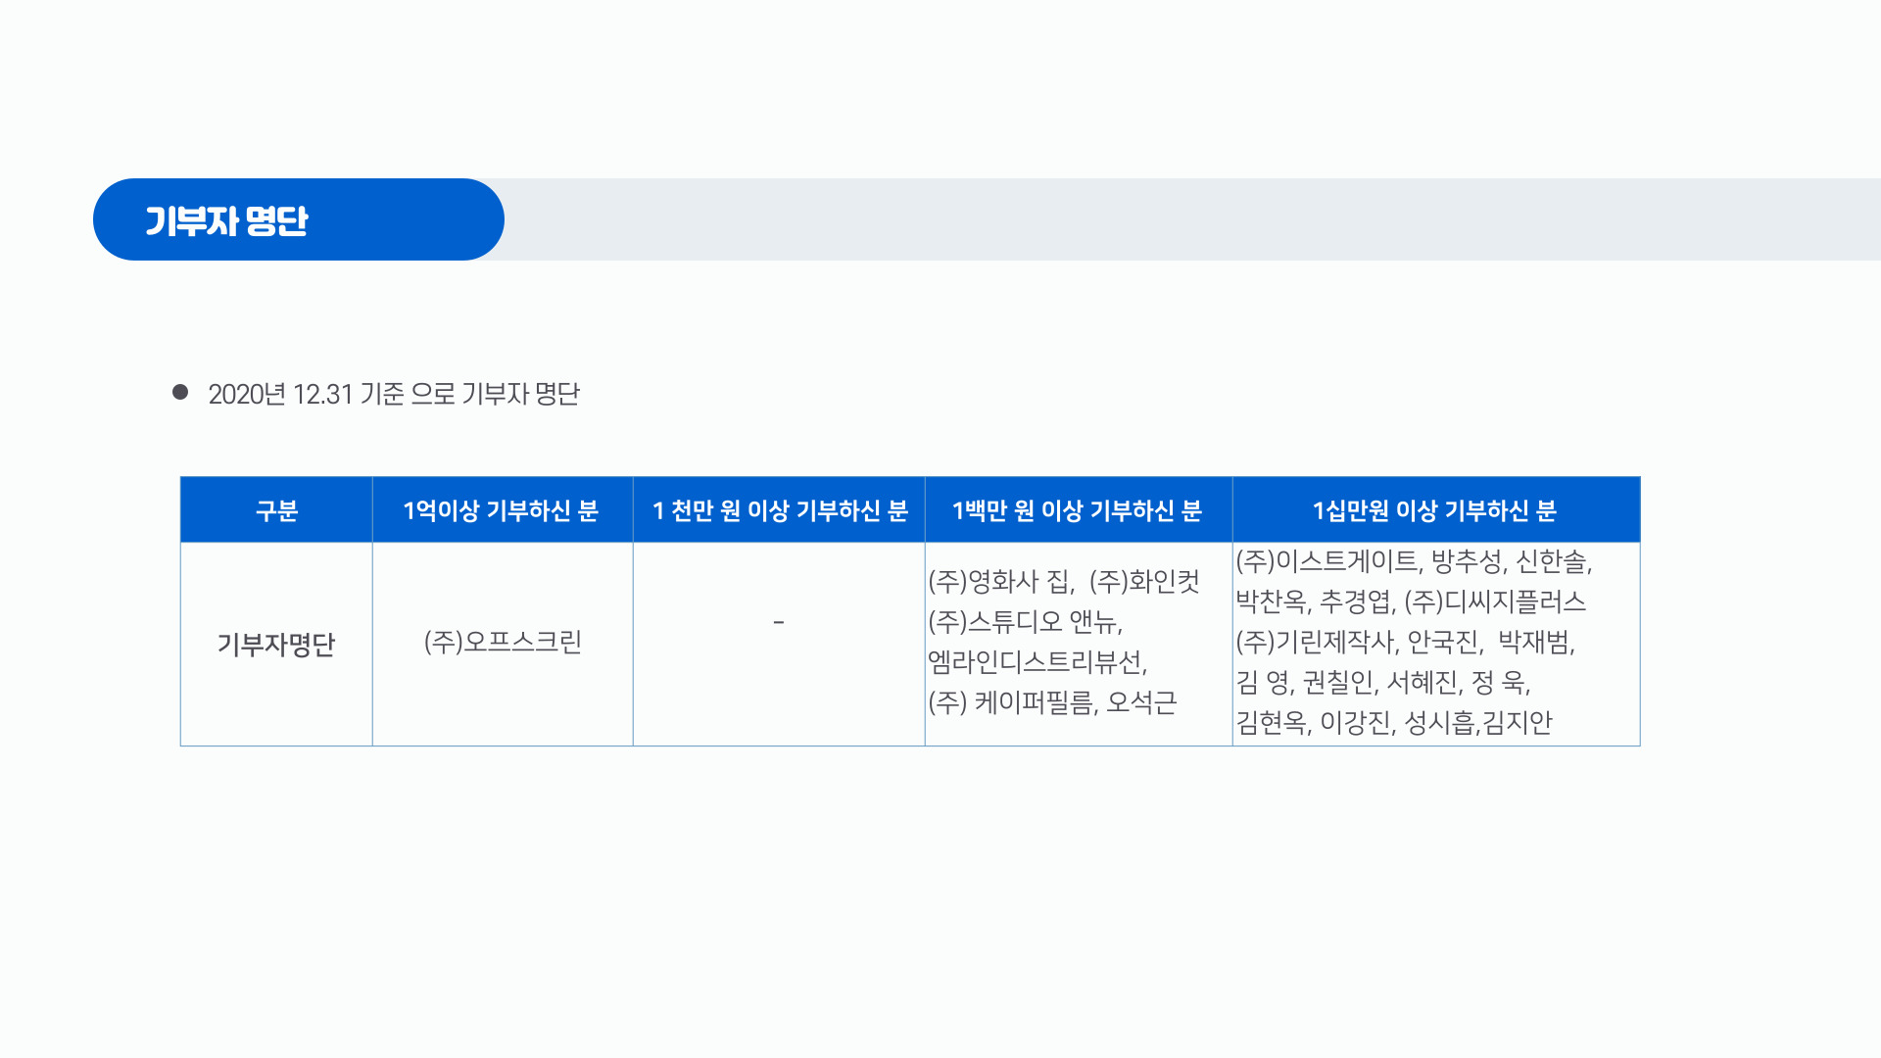The width and height of the screenshot is (1881, 1058).
Task: Select the round bullet before 2020년 text
Action: (180, 392)
